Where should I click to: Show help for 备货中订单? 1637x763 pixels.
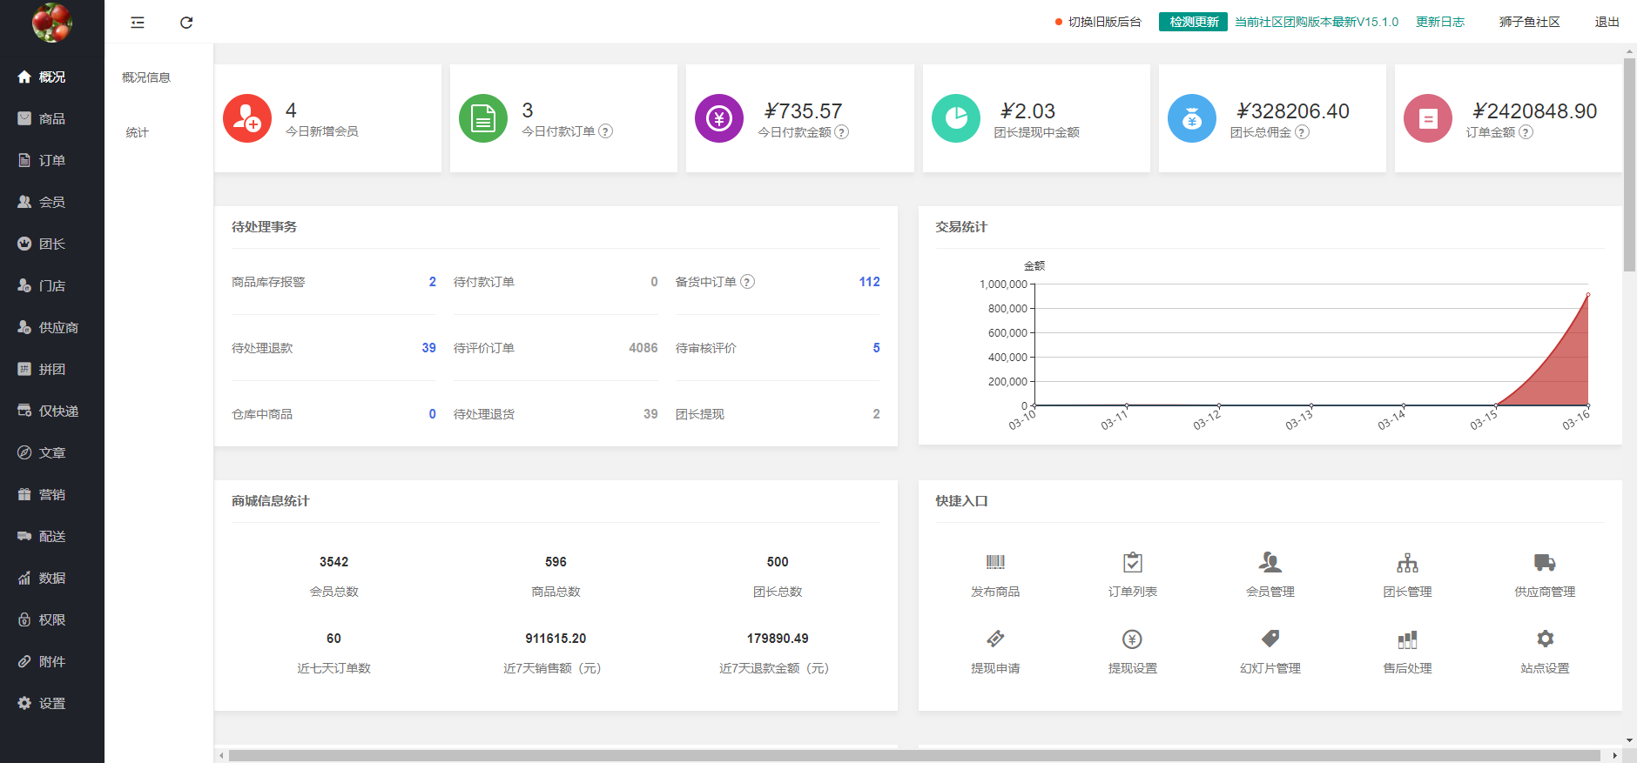[748, 282]
